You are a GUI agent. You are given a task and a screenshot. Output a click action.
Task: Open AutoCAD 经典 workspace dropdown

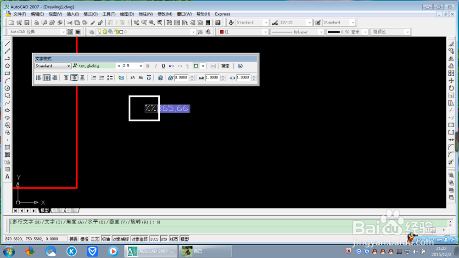click(x=63, y=32)
